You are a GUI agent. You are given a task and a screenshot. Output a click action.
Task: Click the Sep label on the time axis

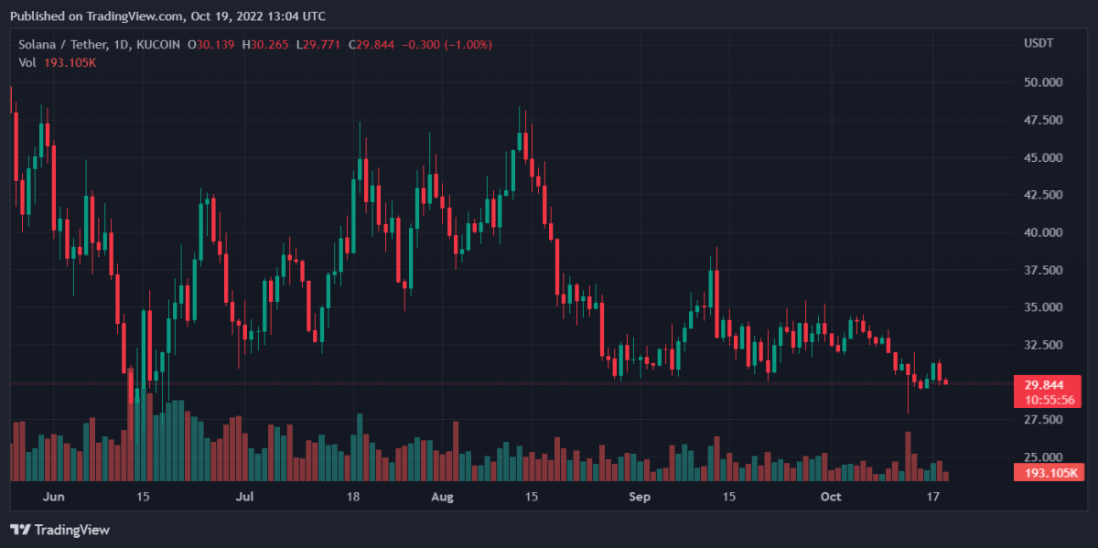(640, 497)
